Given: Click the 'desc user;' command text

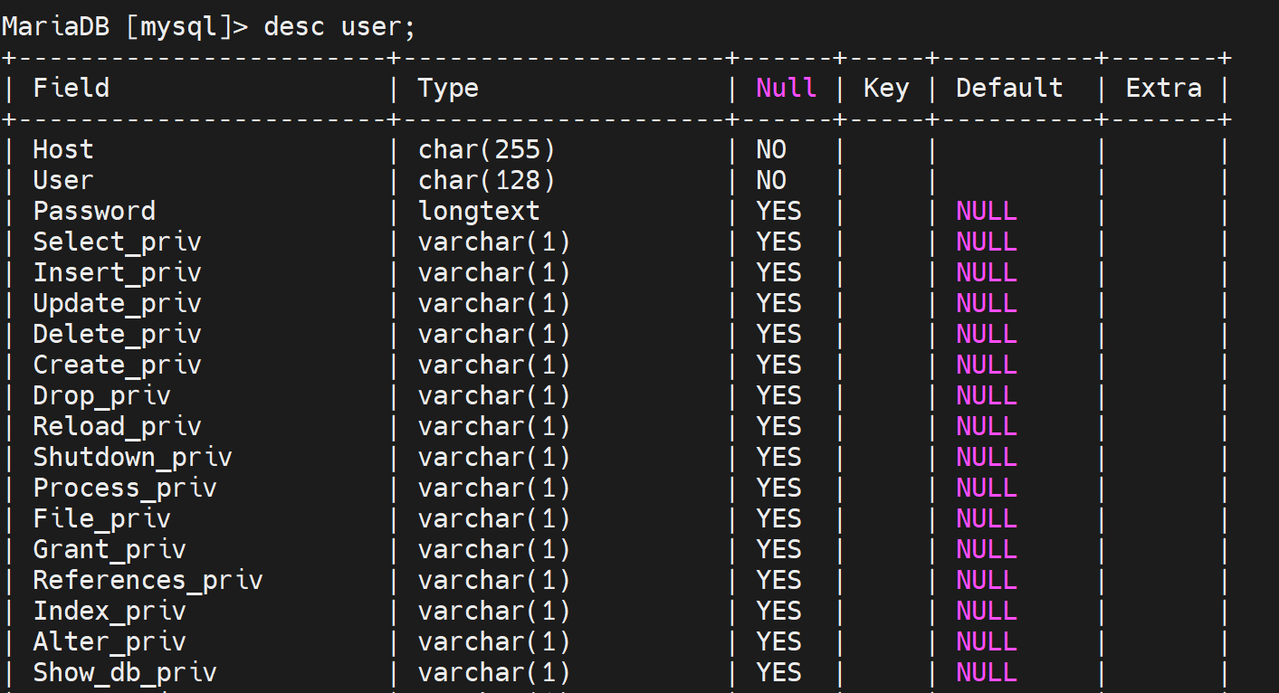Looking at the screenshot, I should [339, 26].
